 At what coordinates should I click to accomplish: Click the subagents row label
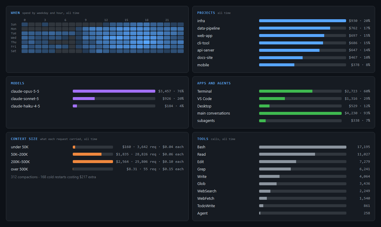click(206, 121)
